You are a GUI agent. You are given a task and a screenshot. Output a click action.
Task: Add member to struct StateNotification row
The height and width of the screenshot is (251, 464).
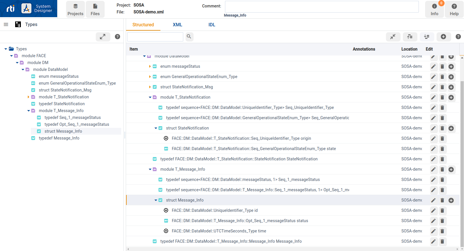(451, 128)
